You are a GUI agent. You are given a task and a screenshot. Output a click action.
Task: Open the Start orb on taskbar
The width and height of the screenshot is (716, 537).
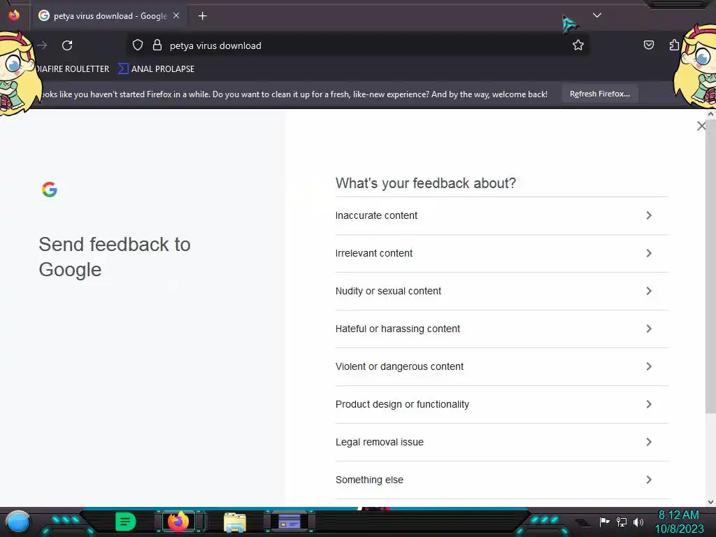point(17,522)
